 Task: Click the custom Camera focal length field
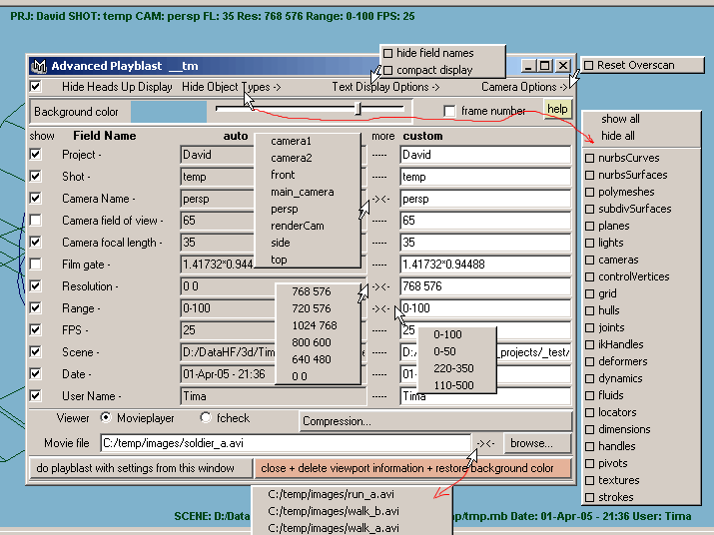[485, 243]
